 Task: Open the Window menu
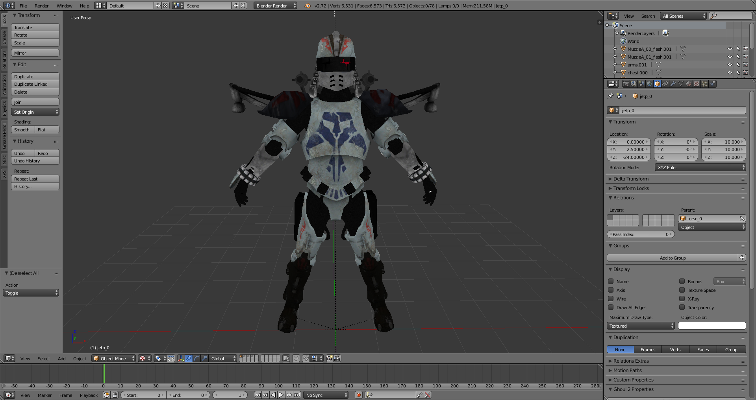click(x=64, y=6)
